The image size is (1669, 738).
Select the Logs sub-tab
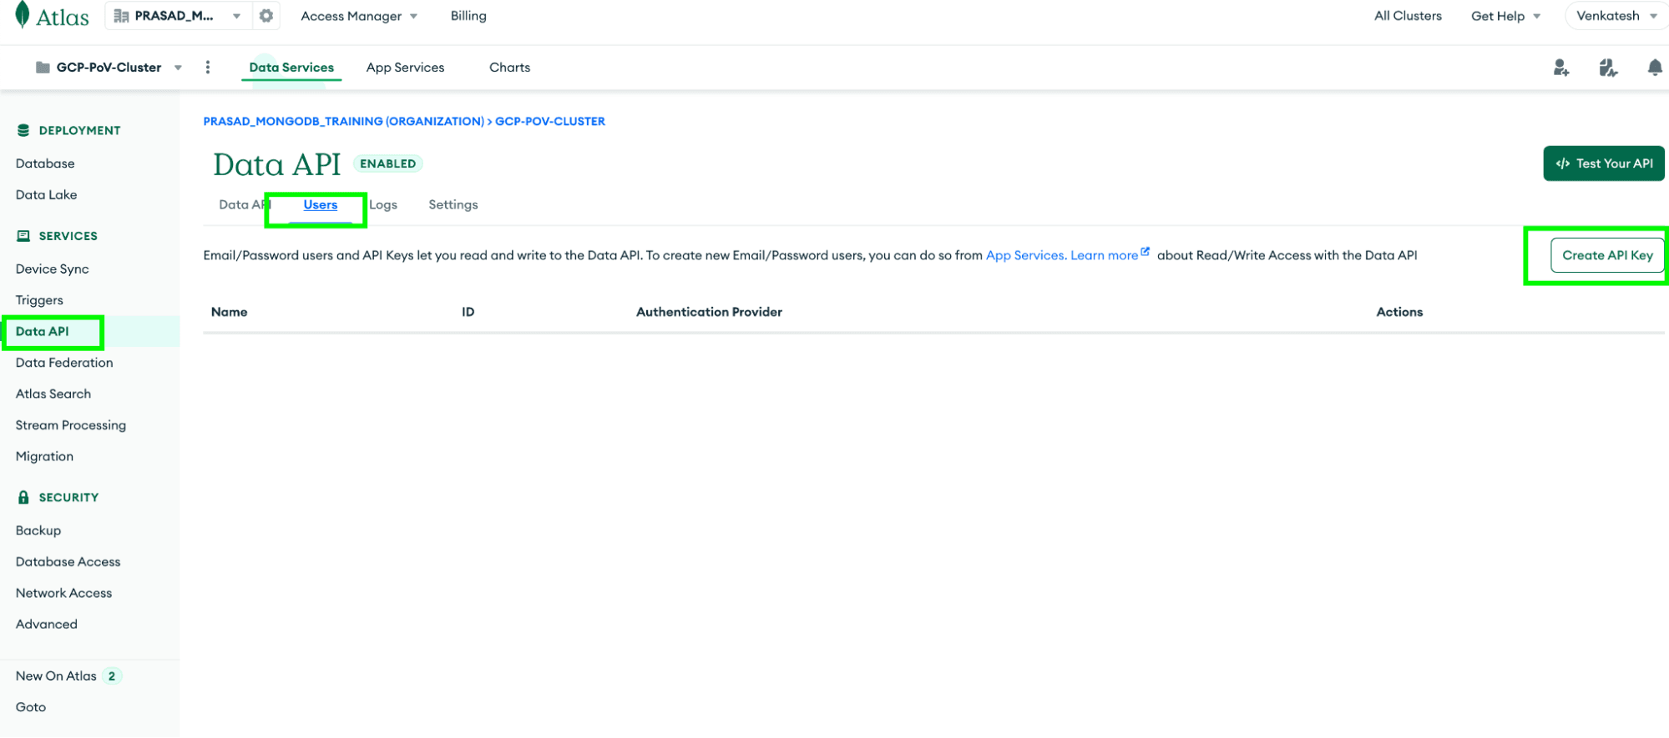[x=383, y=204]
